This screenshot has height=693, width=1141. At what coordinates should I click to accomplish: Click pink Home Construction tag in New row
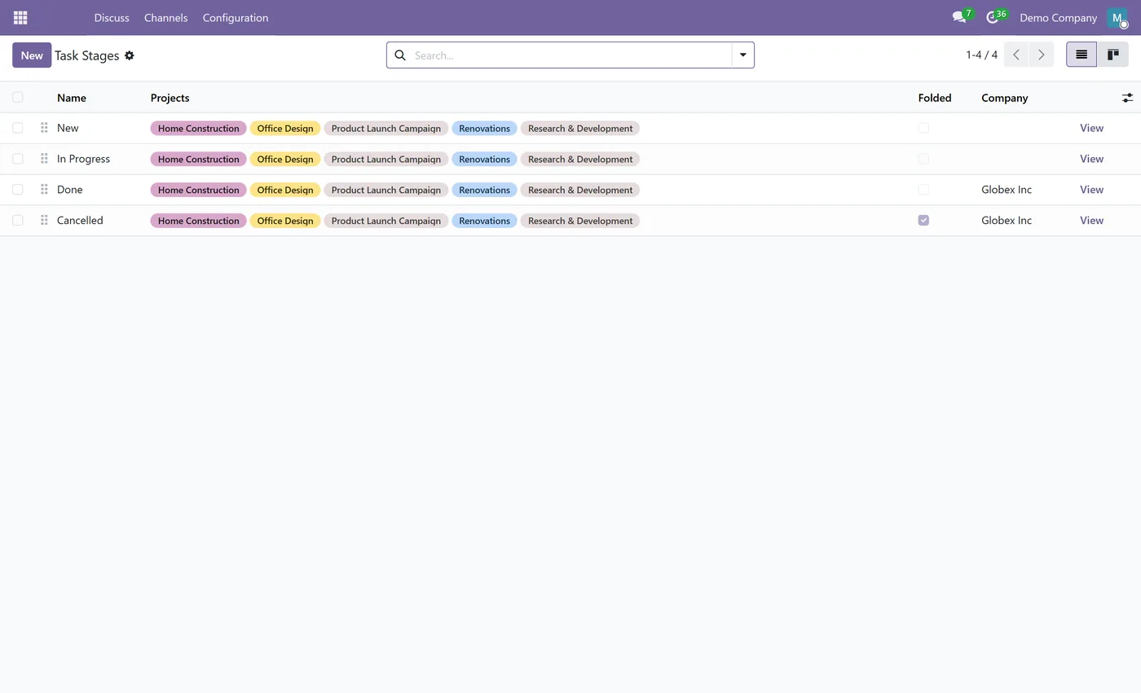point(198,128)
